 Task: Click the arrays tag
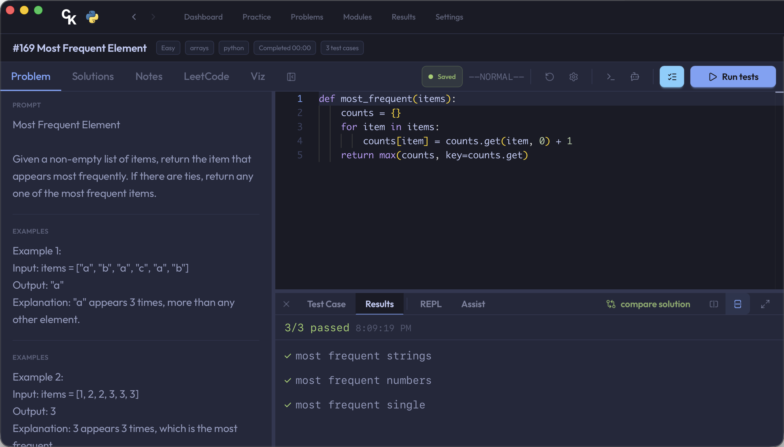[x=199, y=48]
